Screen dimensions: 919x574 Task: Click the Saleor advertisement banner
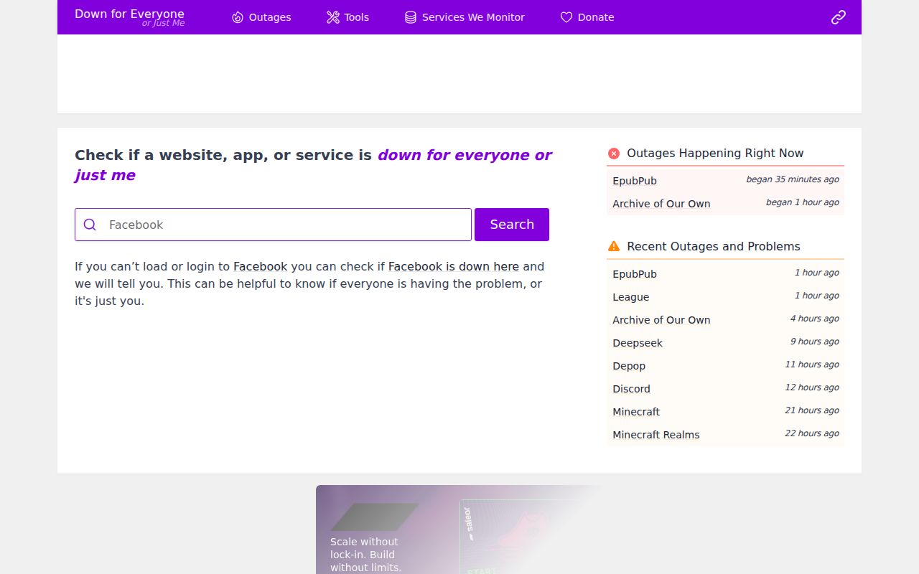[x=459, y=531]
